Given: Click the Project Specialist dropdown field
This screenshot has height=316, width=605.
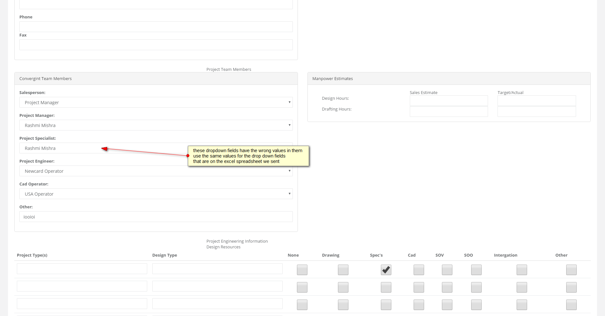Looking at the screenshot, I should pyautogui.click(x=64, y=148).
